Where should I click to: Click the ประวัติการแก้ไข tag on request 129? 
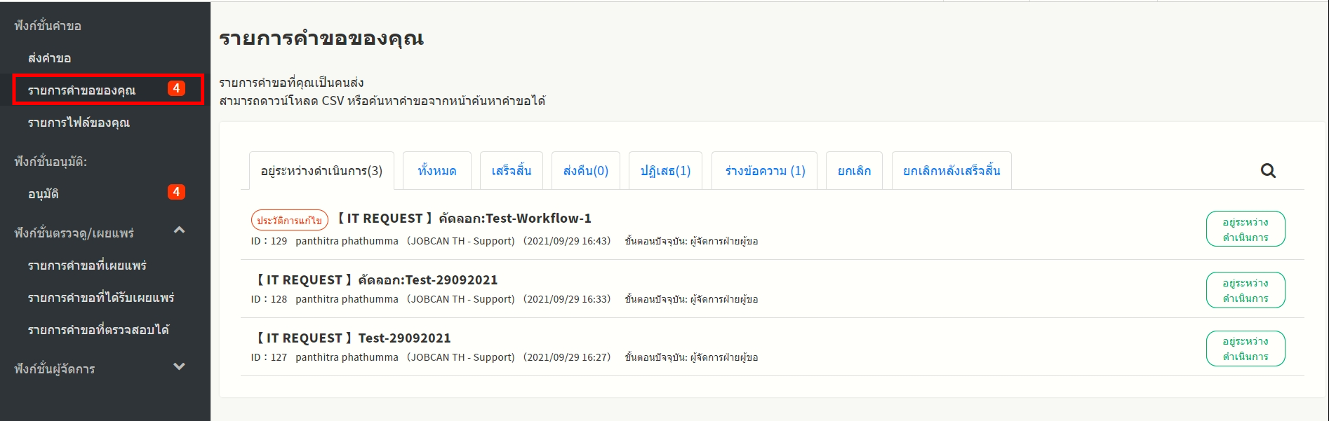click(x=289, y=220)
